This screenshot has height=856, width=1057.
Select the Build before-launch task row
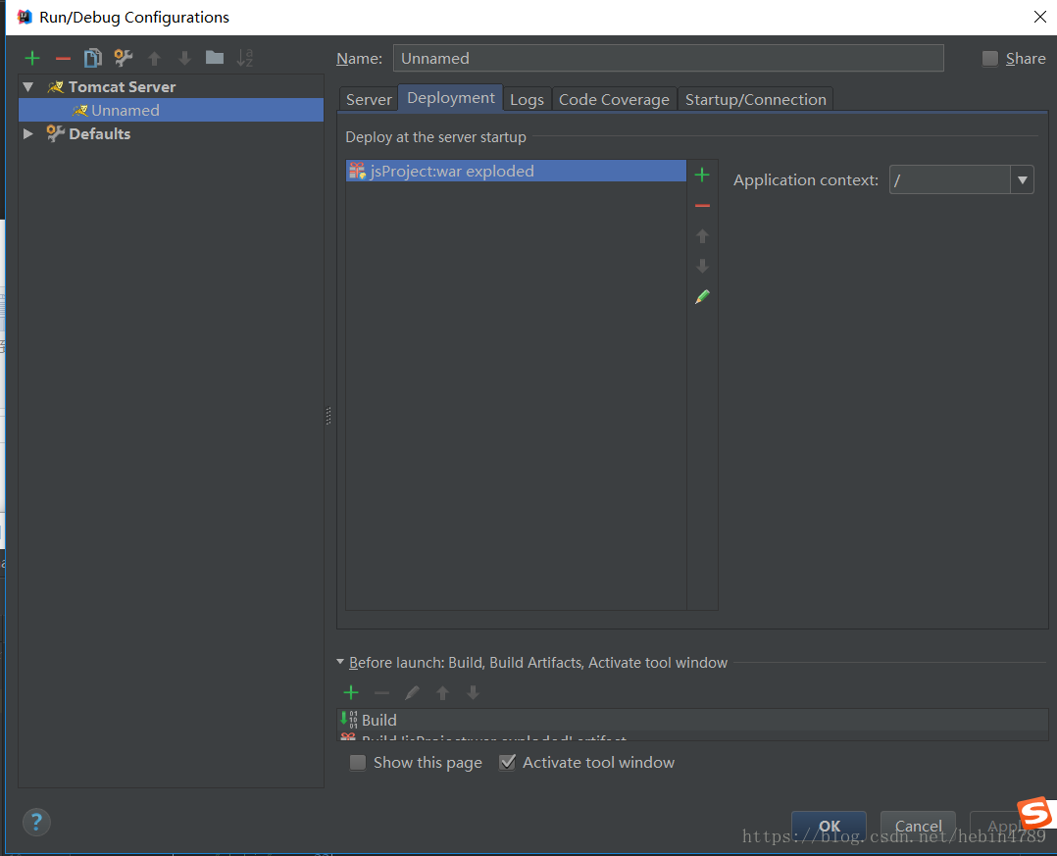(692, 720)
